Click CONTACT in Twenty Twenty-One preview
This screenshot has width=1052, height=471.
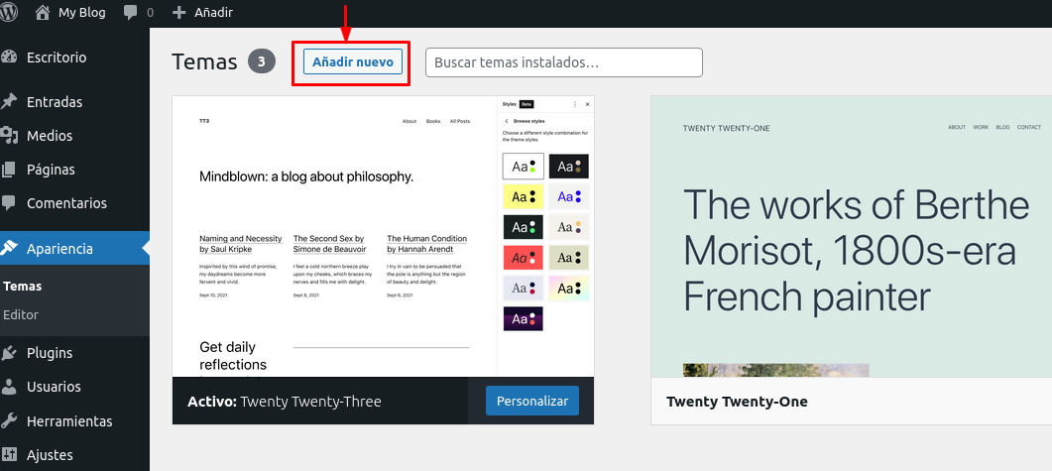(x=1029, y=128)
